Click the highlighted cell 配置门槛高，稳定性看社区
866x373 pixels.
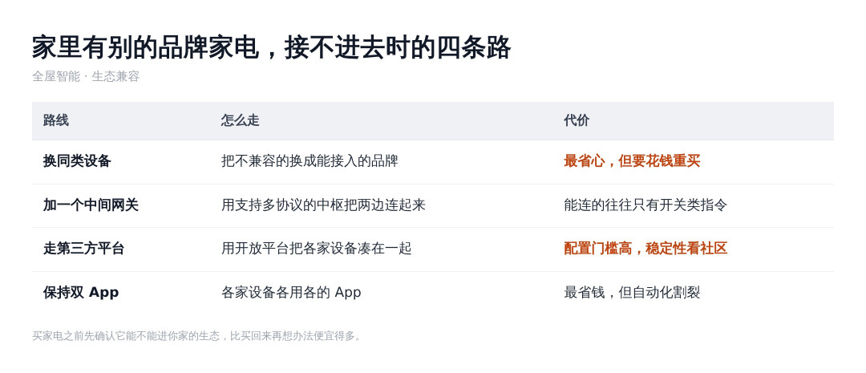tap(645, 249)
